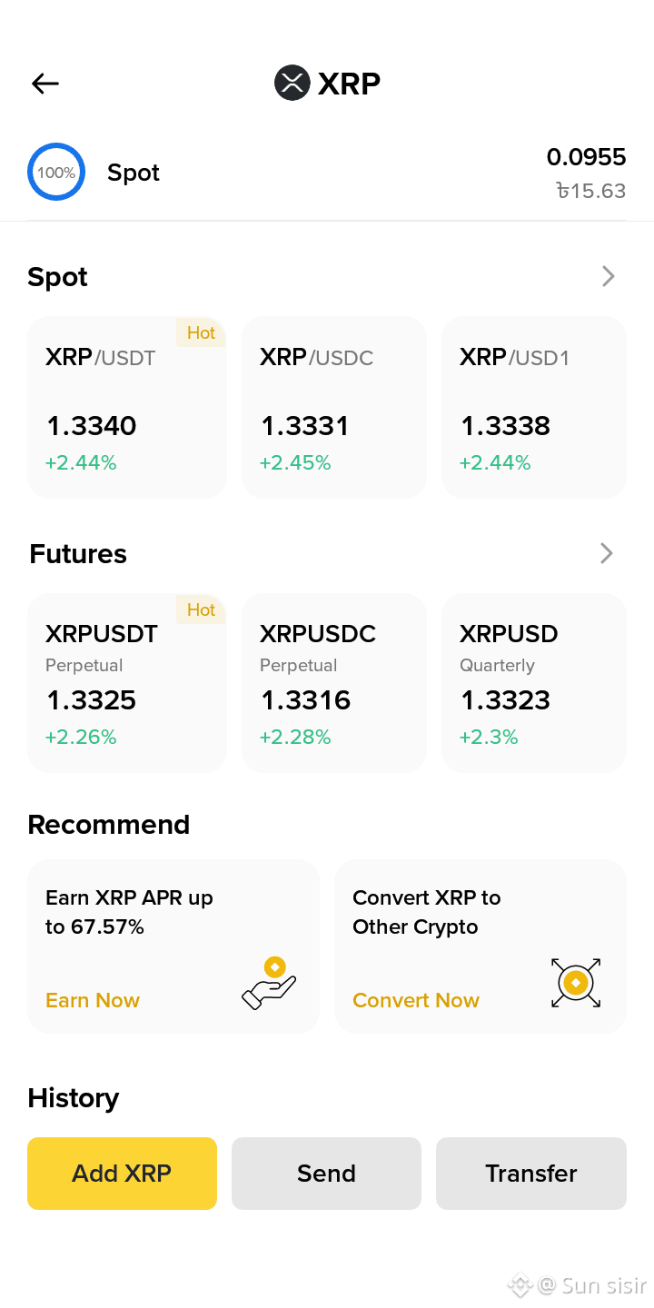This screenshot has width=654, height=1308.
Task: Tap the Send button
Action: (x=326, y=1174)
